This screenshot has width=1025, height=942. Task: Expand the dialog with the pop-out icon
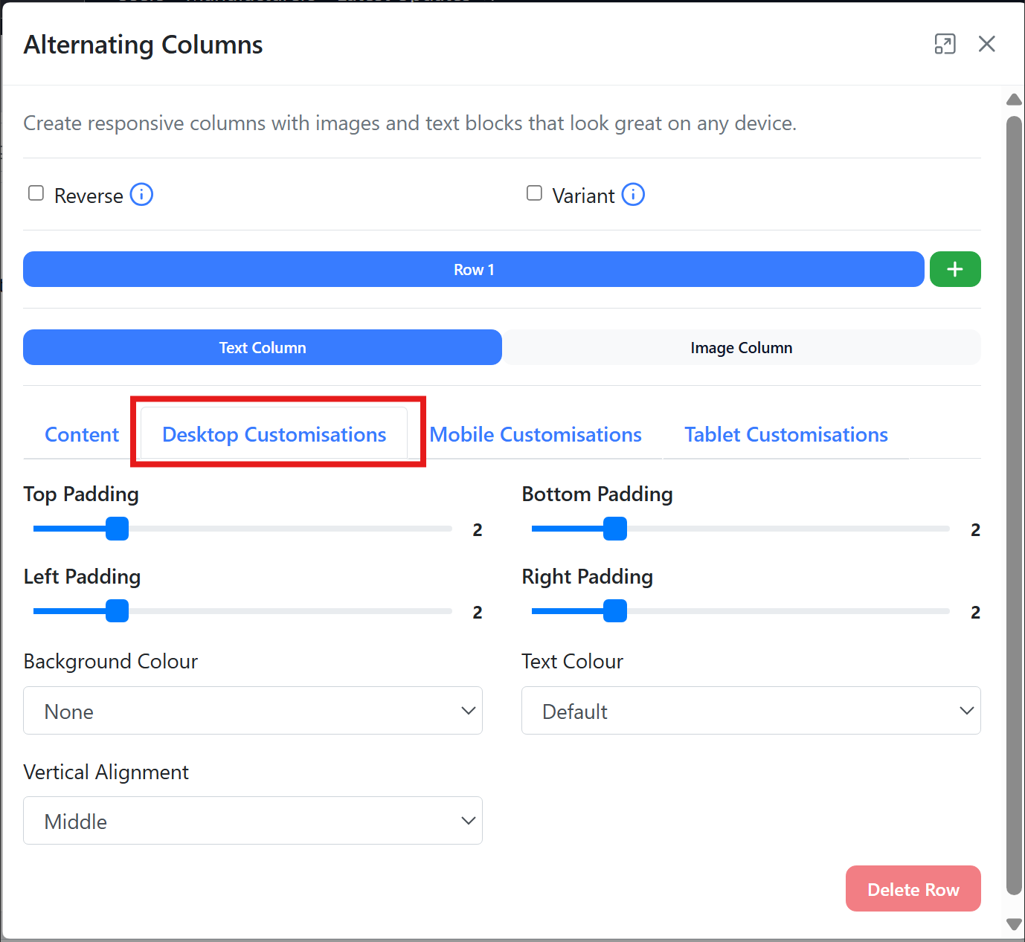click(x=945, y=44)
